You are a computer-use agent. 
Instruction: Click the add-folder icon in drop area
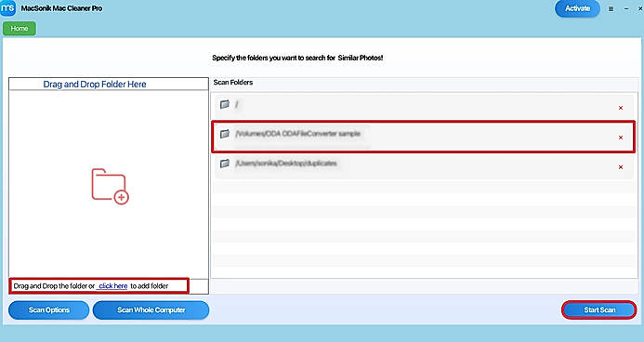click(110, 186)
